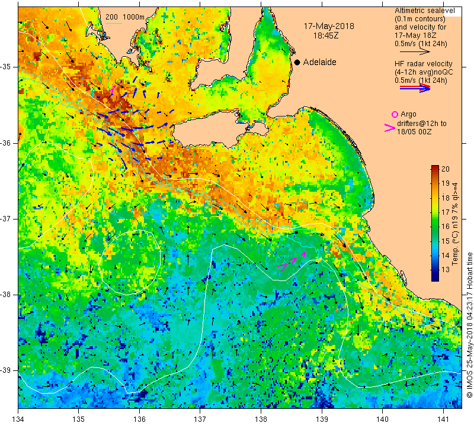
Task: Click the latitude axis label -39
Action: (x=6, y=370)
